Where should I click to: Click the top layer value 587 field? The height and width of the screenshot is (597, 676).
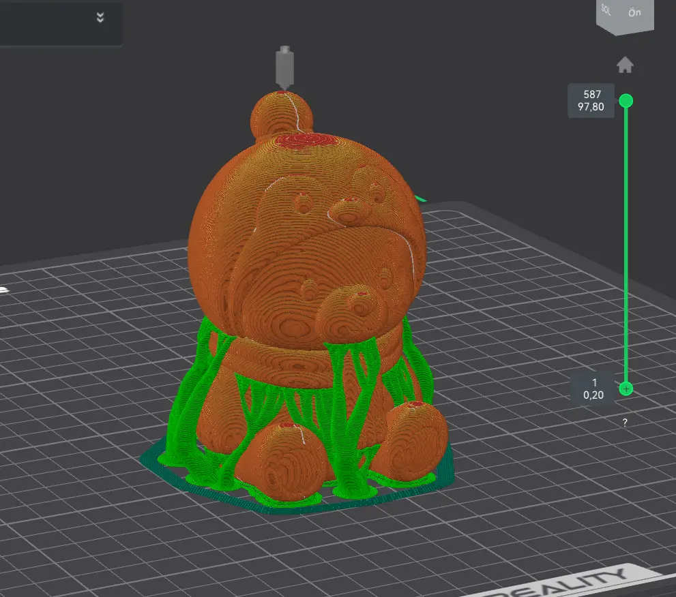(591, 100)
